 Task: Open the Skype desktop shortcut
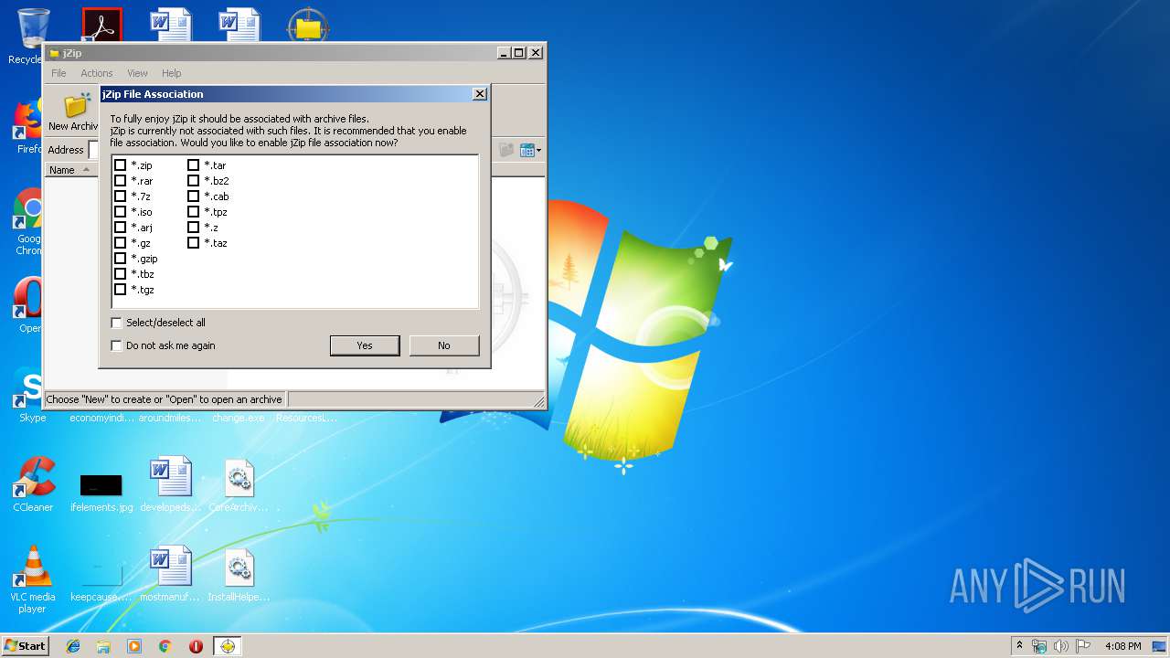click(x=30, y=393)
